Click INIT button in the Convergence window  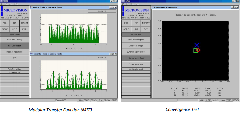click(136, 23)
